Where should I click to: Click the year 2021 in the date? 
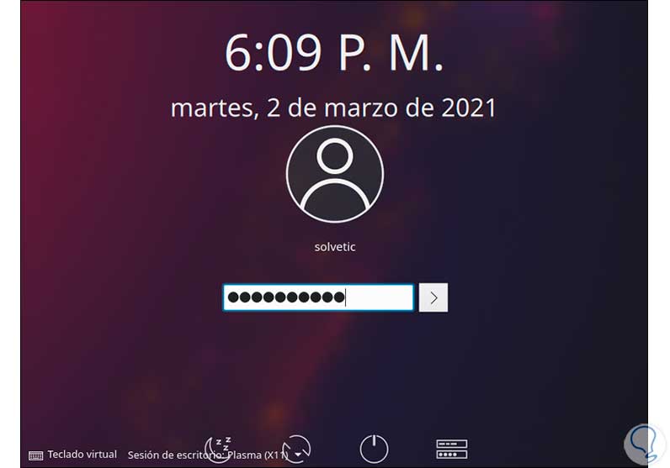pos(469,108)
